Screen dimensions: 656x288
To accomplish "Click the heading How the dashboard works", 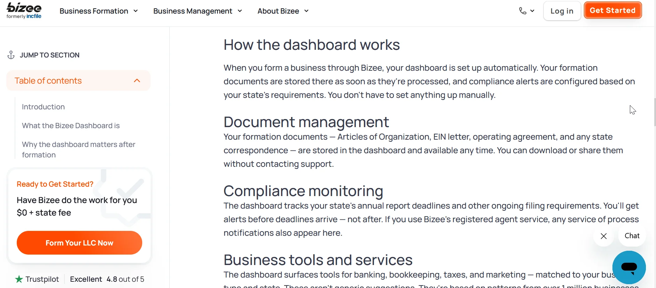I will pos(312,45).
